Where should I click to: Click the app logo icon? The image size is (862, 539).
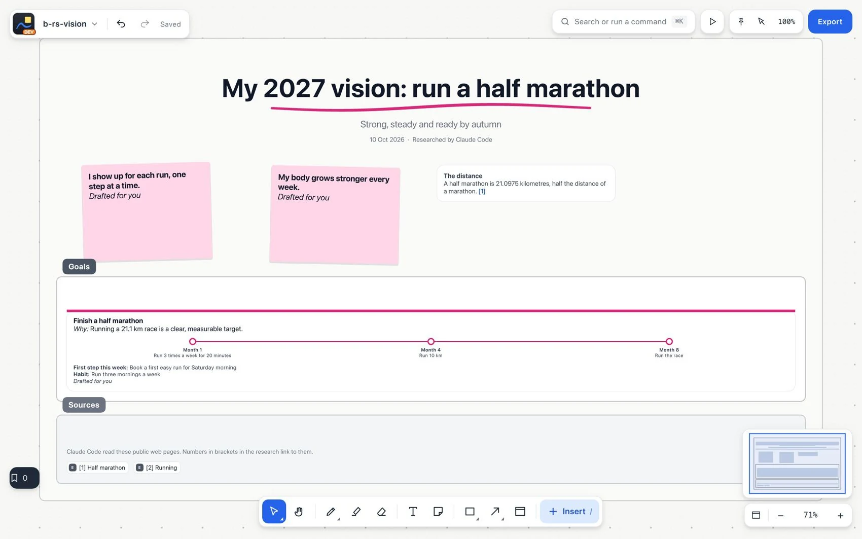(x=24, y=24)
